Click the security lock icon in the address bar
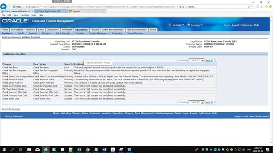The height and width of the screenshot is (153, 273). (x=180, y=7)
